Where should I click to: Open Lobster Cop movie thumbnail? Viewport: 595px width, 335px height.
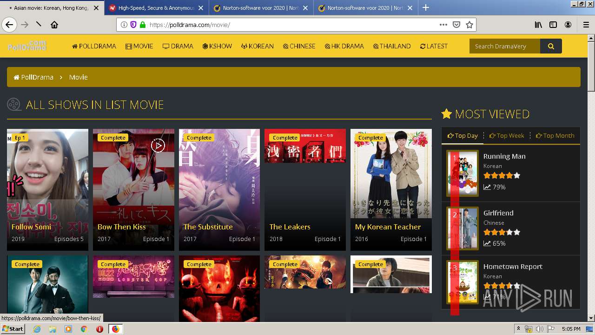coord(133,276)
